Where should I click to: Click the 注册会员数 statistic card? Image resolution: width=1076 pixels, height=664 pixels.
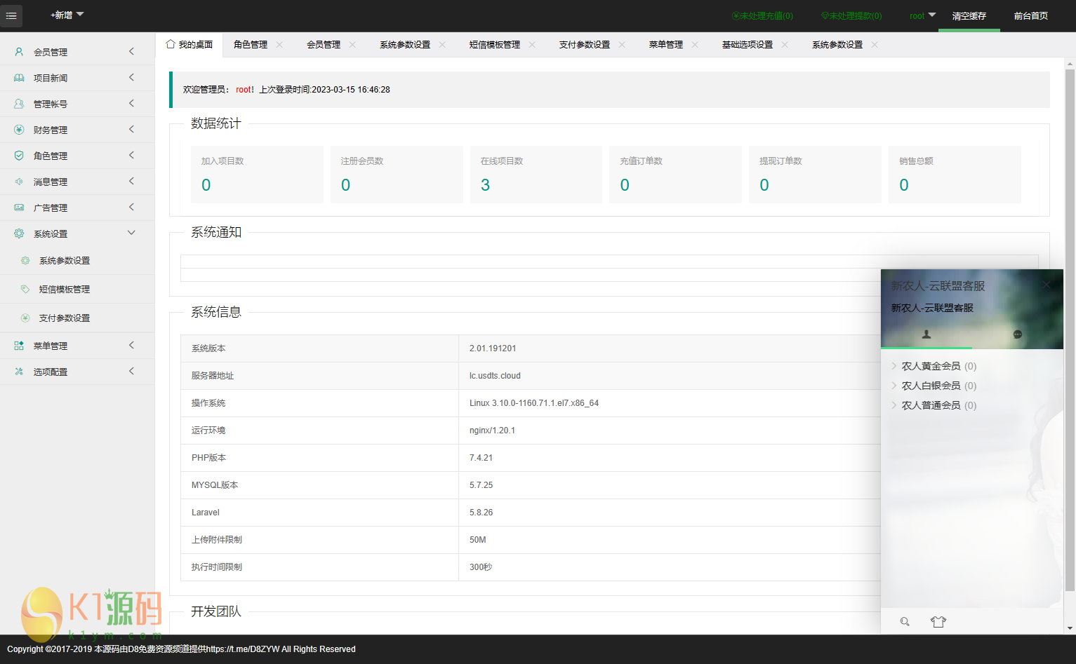397,175
